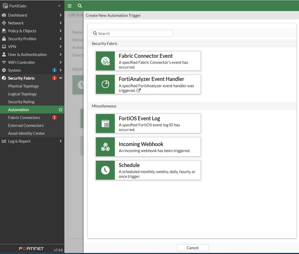
Task: Select the FortiAnalyzer Event Handler pie icon
Action: point(105,84)
